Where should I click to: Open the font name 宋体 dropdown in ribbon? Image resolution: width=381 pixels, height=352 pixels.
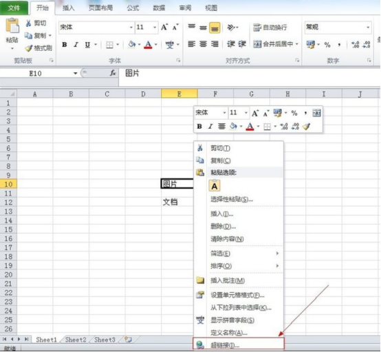pyautogui.click(x=131, y=28)
